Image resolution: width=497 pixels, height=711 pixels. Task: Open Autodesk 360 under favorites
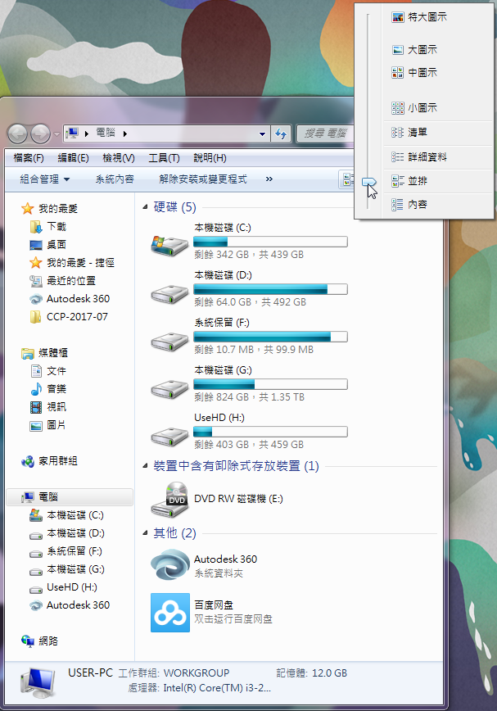pos(70,299)
